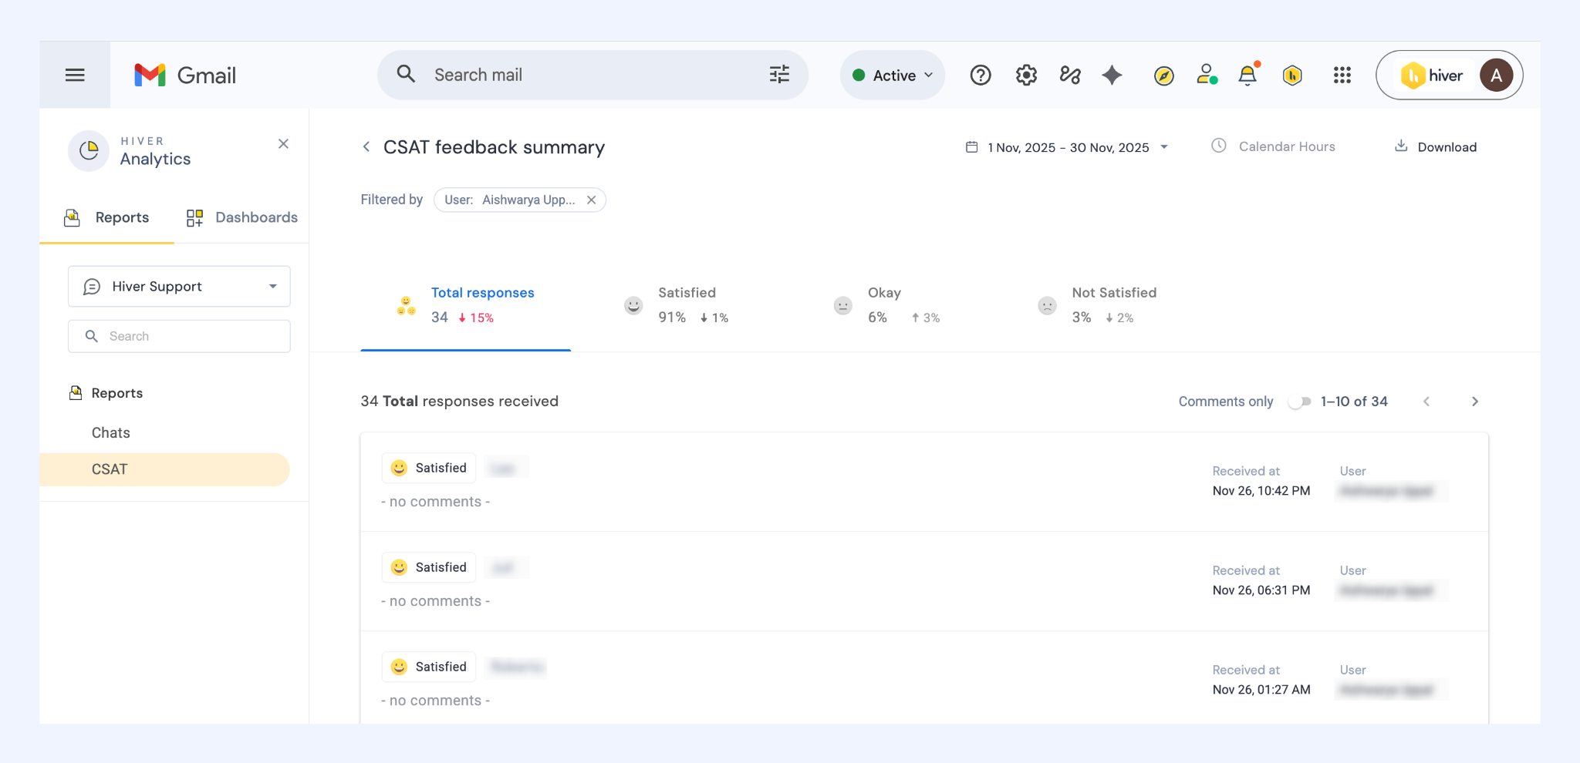Go to the next page of responses
The height and width of the screenshot is (763, 1580).
[1474, 402]
